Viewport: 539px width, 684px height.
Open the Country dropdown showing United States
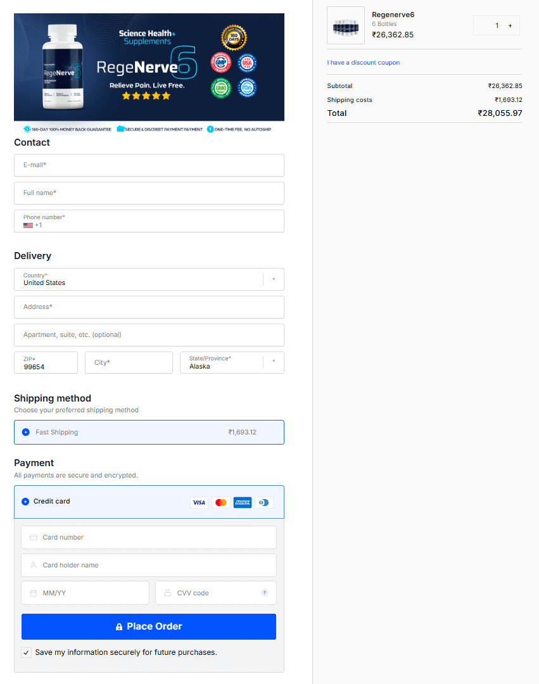click(x=273, y=279)
